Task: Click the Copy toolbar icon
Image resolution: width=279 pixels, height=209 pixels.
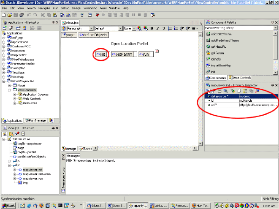Action: coord(49,15)
